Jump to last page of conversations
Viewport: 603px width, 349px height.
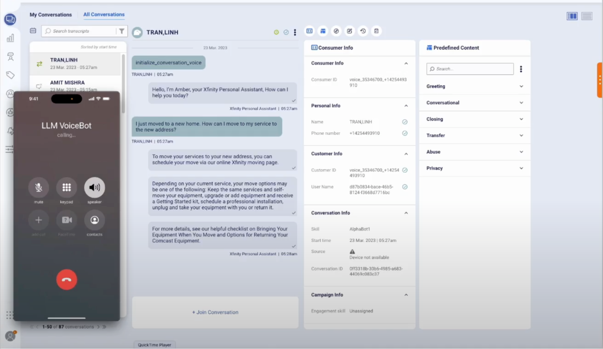pos(104,327)
